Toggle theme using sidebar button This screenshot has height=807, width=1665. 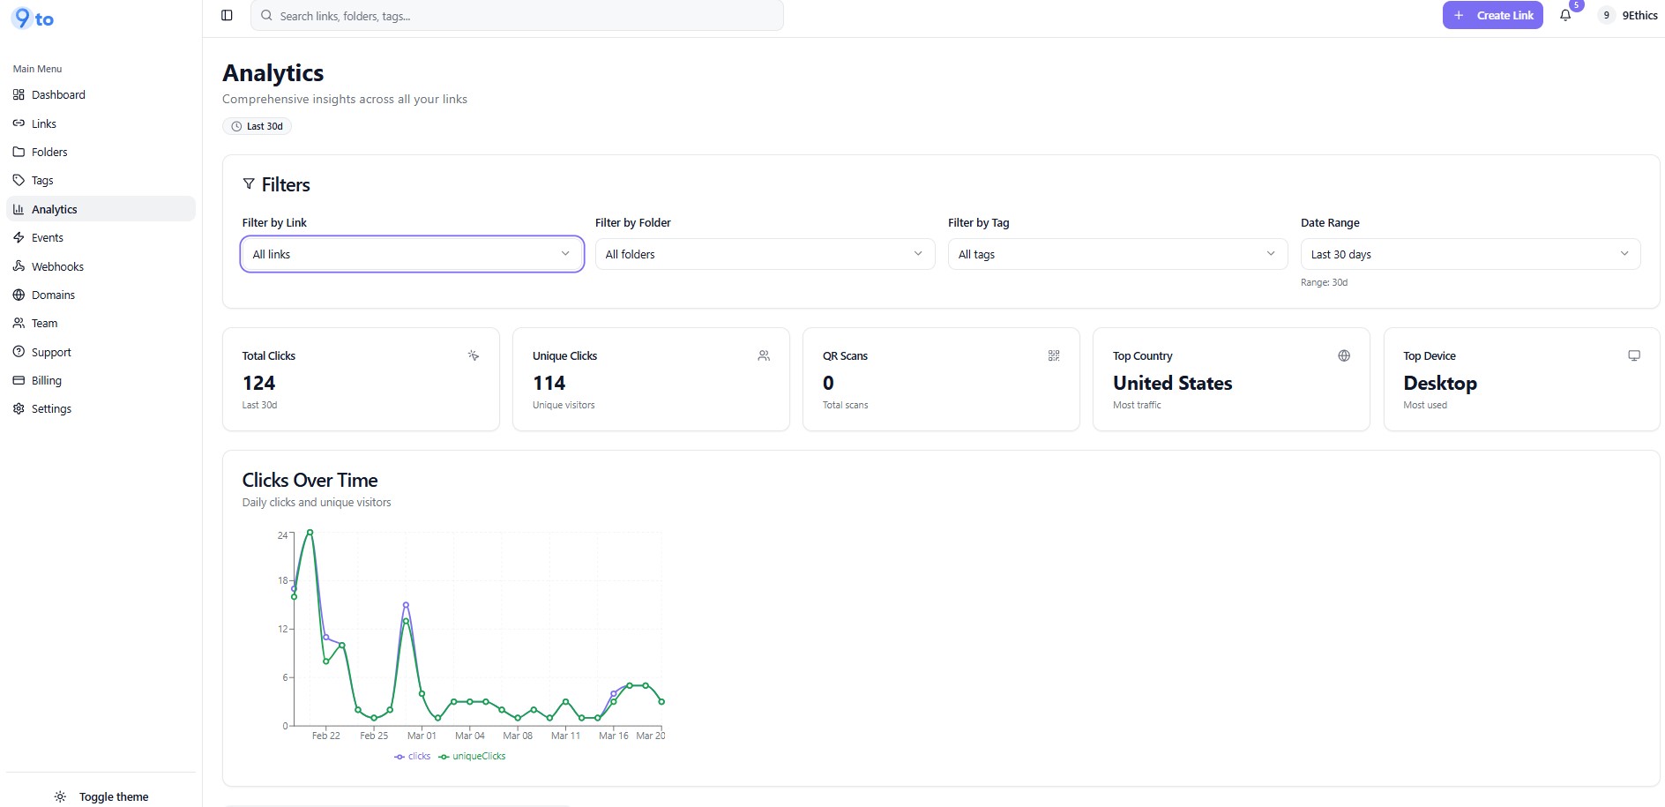point(101,796)
